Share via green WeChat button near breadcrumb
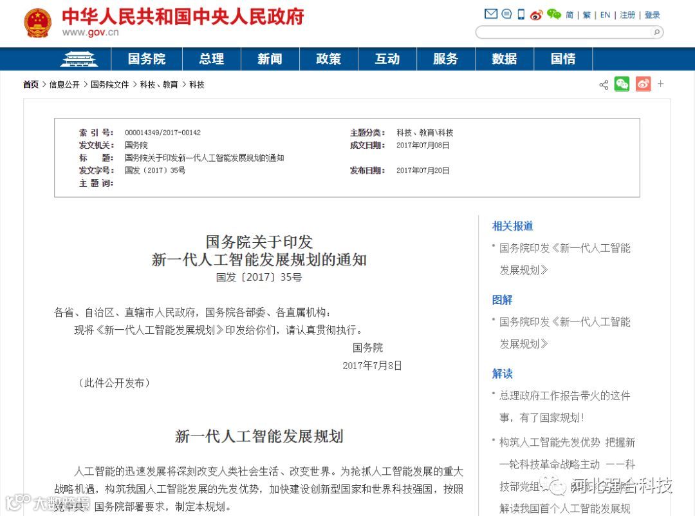The image size is (695, 516). 622,84
